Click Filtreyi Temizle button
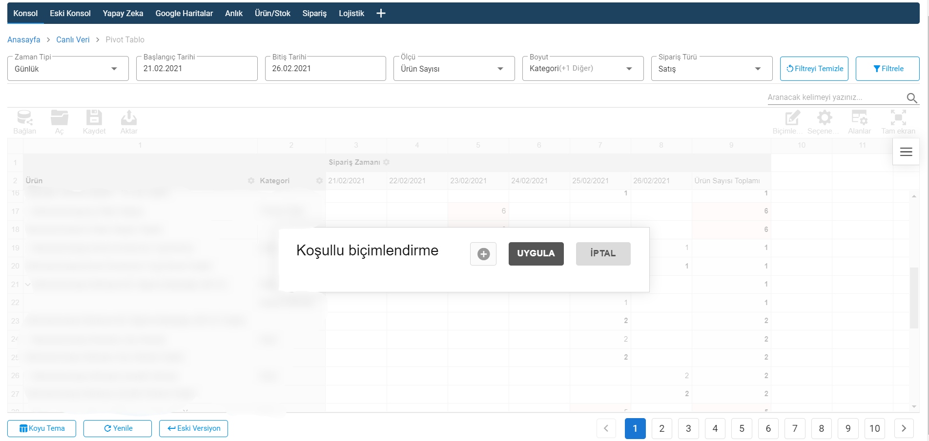 814,69
